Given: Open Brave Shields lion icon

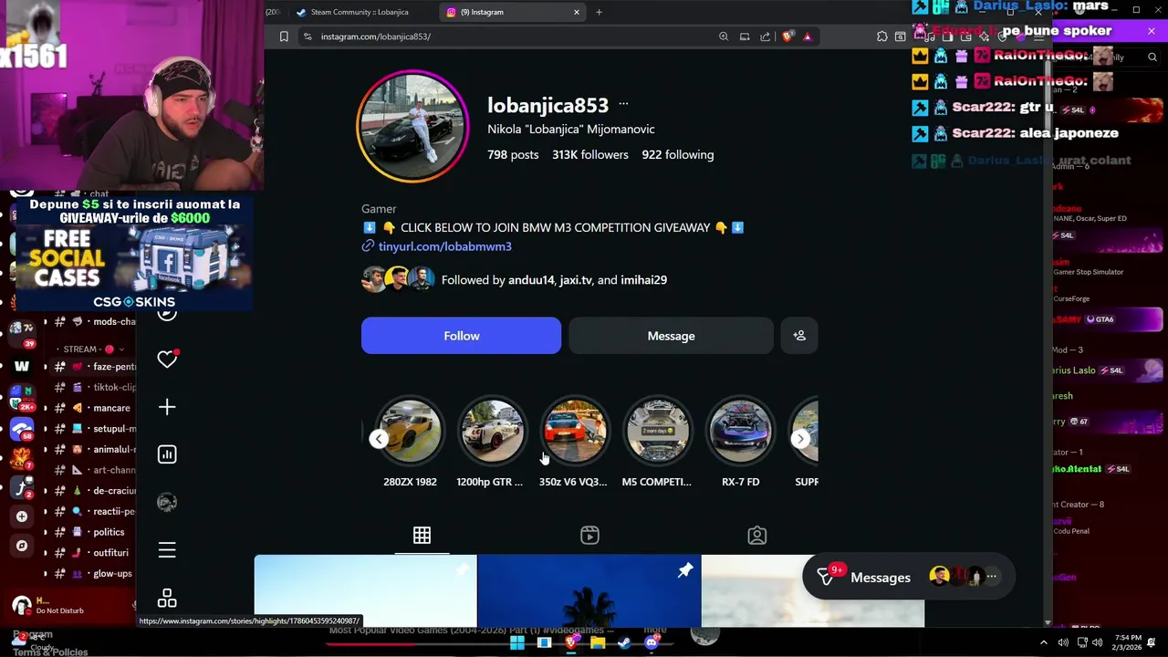Looking at the screenshot, I should pyautogui.click(x=787, y=36).
